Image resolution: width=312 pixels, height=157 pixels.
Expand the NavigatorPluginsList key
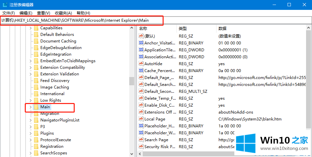[31, 120]
